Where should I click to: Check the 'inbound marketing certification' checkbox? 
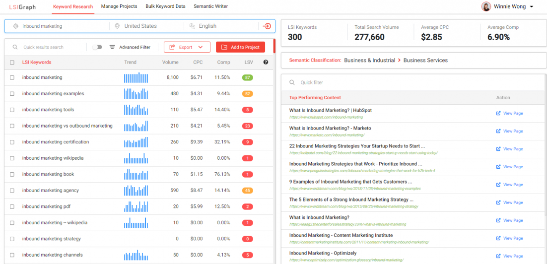pyautogui.click(x=12, y=142)
